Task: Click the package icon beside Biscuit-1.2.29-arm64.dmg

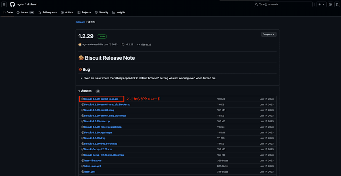Action: click(x=83, y=110)
